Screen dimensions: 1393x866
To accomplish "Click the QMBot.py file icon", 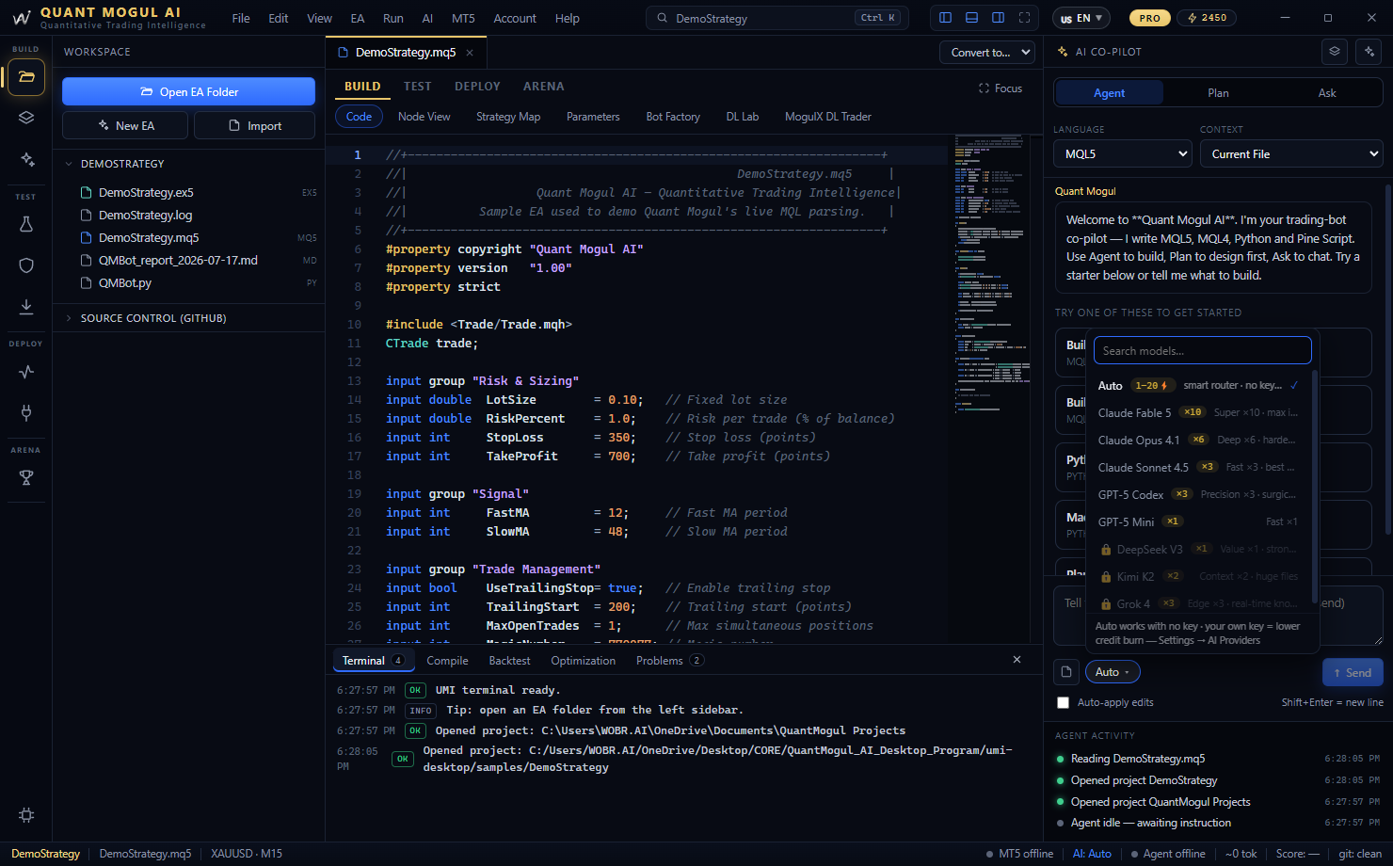I will click(87, 283).
